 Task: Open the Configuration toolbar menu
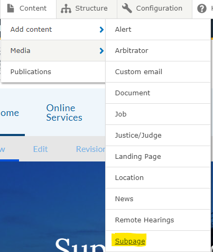[x=154, y=8]
